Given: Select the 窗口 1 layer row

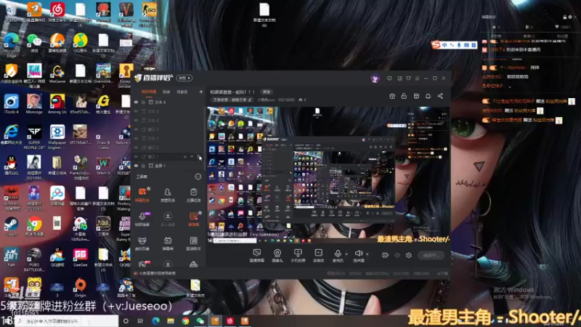Looking at the screenshot, I should (168, 157).
